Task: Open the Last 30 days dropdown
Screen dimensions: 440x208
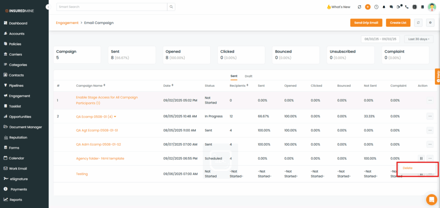Action: (419, 39)
